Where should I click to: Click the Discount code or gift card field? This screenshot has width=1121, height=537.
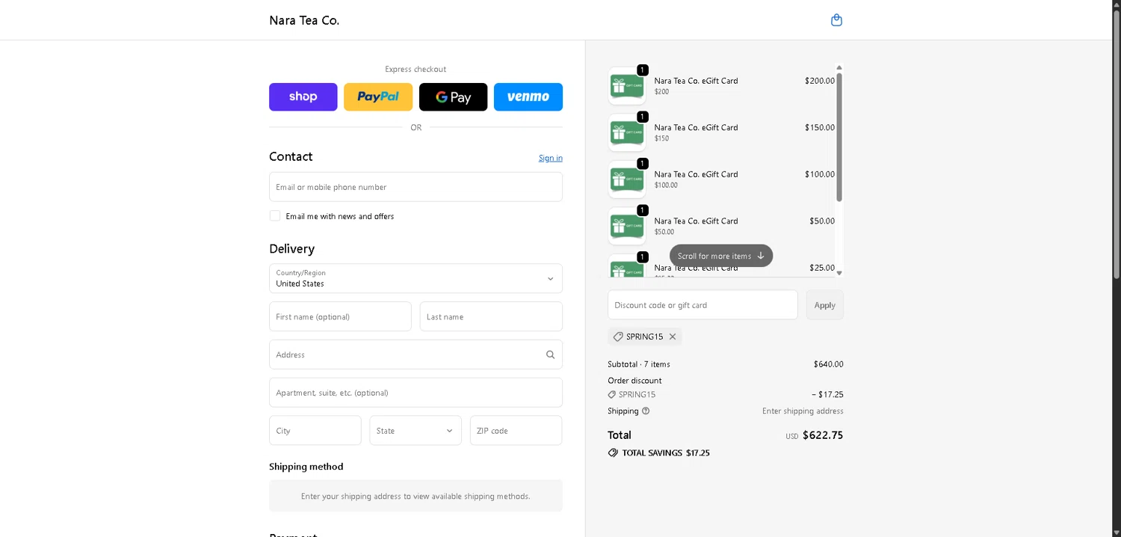(x=702, y=304)
